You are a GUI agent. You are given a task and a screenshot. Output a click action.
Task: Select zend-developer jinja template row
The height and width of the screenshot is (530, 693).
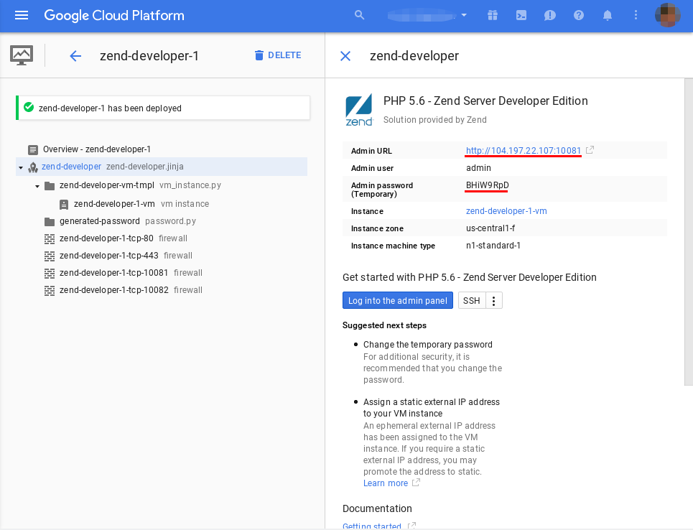(162, 167)
